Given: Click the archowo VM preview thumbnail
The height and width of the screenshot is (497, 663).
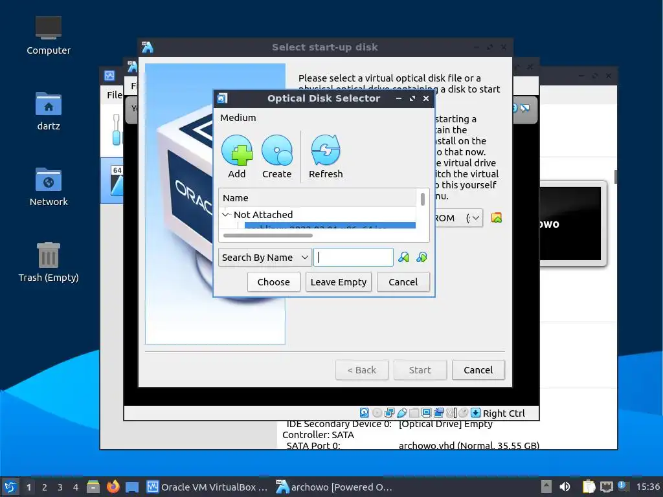Looking at the screenshot, I should [x=570, y=224].
